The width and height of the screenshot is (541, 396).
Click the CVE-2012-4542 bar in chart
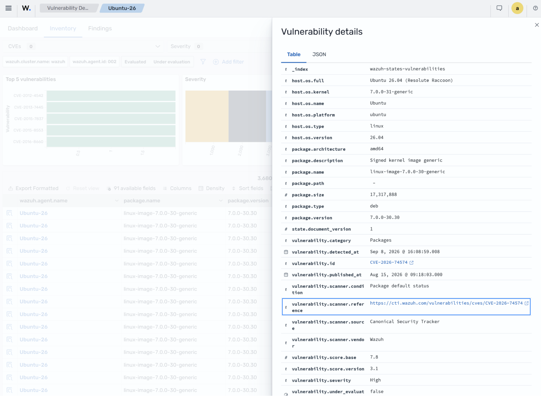tap(111, 96)
